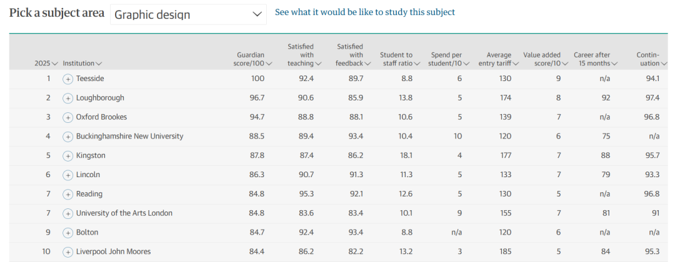The image size is (675, 262).
Task: Sort by Student to staff ratio
Action: 399,59
